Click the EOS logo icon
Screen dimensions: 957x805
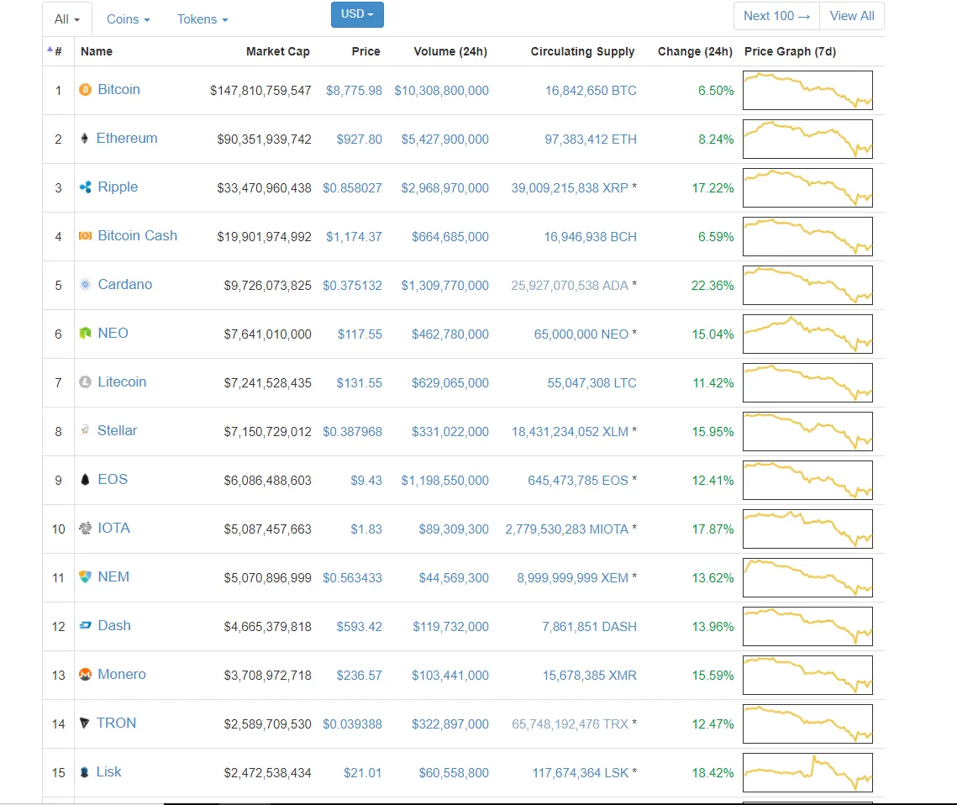86,479
